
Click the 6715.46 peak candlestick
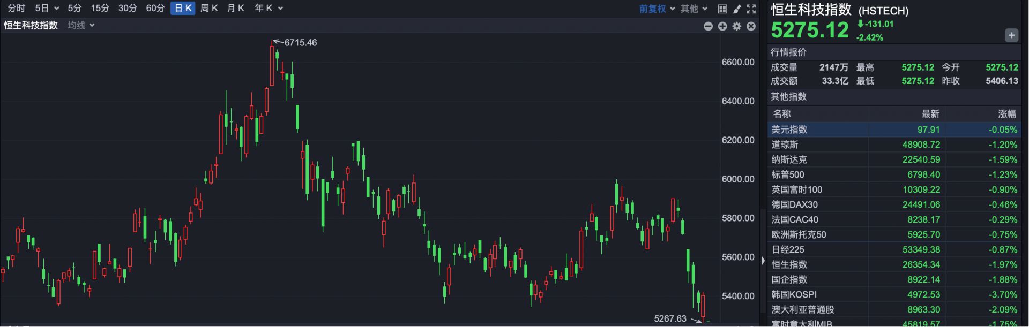[272, 64]
